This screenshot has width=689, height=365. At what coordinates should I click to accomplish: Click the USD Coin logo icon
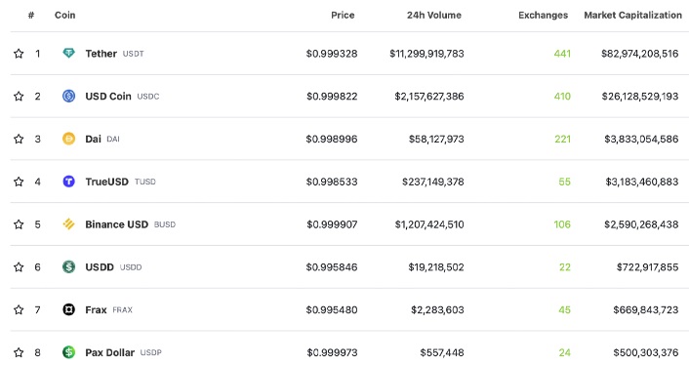point(68,96)
